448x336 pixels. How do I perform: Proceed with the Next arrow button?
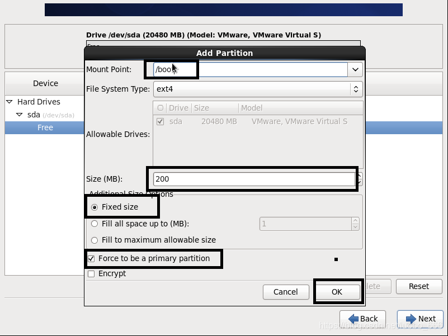point(420,319)
